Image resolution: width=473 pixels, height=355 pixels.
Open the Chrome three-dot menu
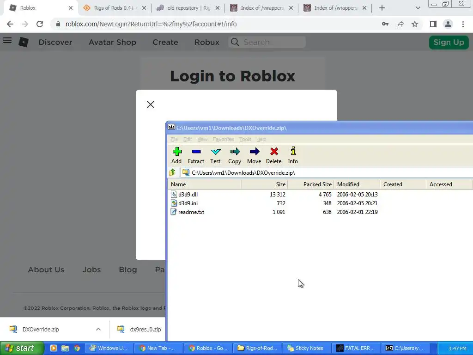pos(463,24)
